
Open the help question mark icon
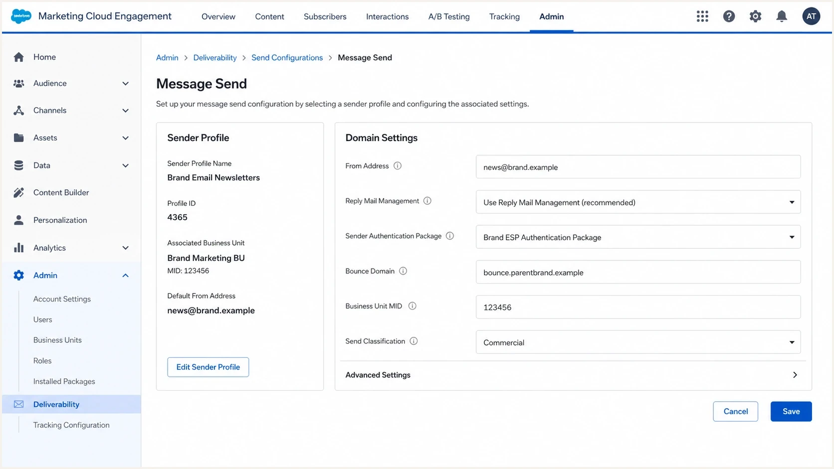click(729, 16)
